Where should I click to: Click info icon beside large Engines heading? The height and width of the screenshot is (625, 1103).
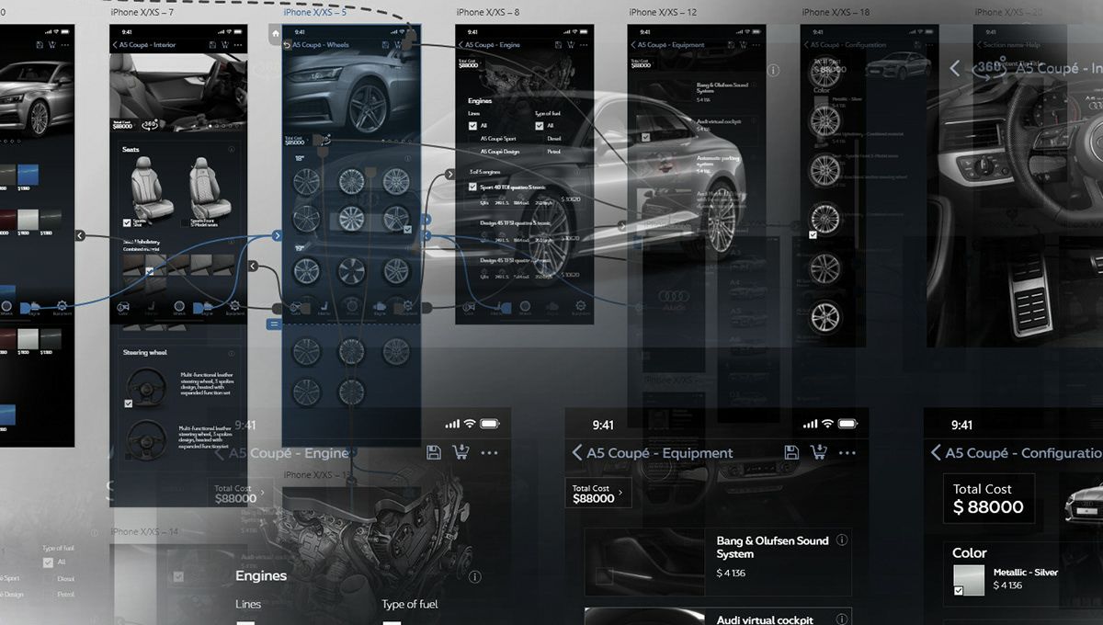tap(474, 577)
